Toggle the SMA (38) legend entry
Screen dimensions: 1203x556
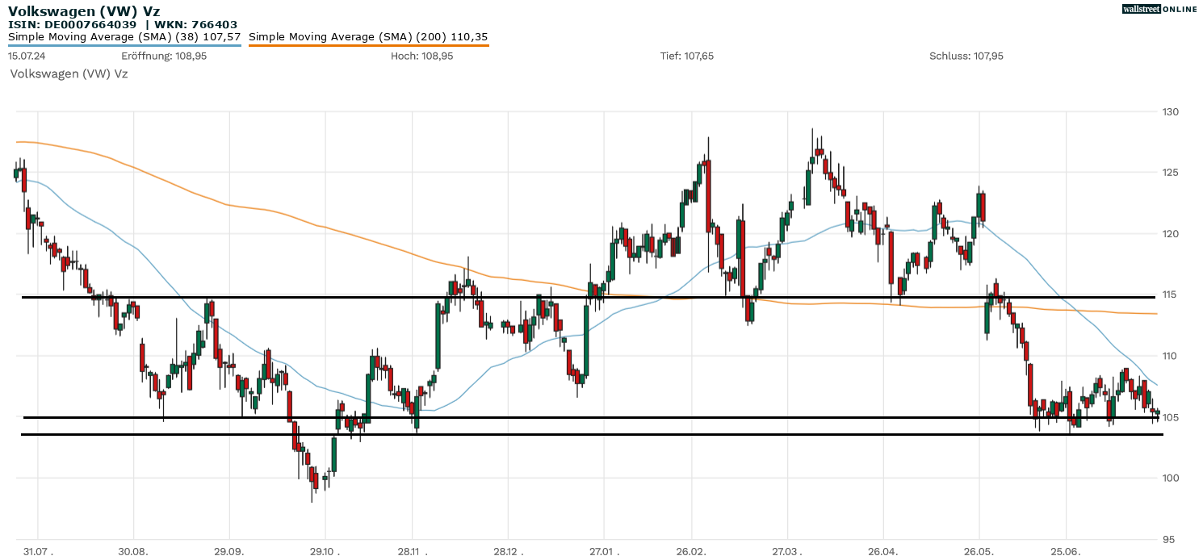[x=124, y=37]
